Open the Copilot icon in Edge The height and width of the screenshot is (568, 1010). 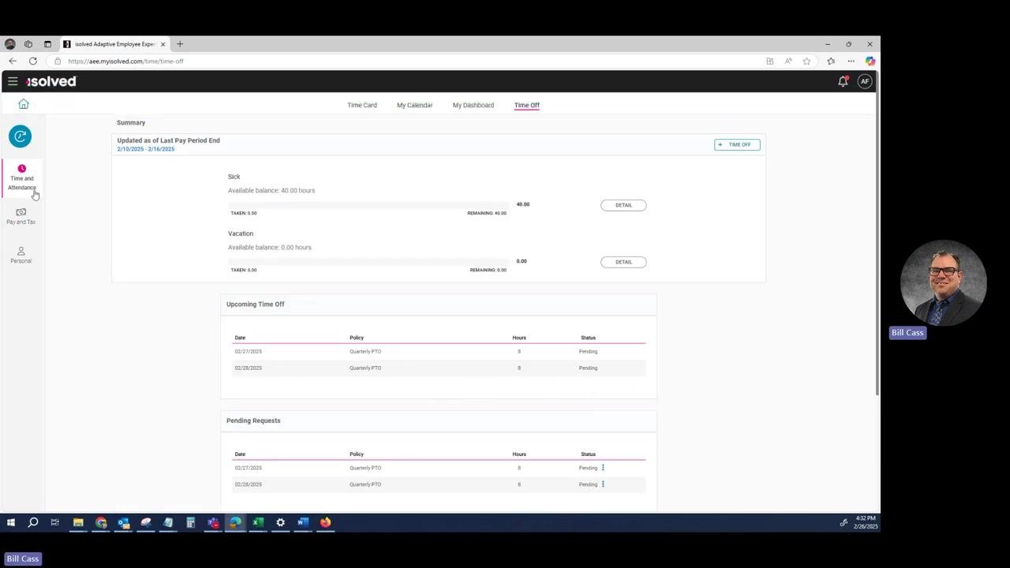pos(870,61)
